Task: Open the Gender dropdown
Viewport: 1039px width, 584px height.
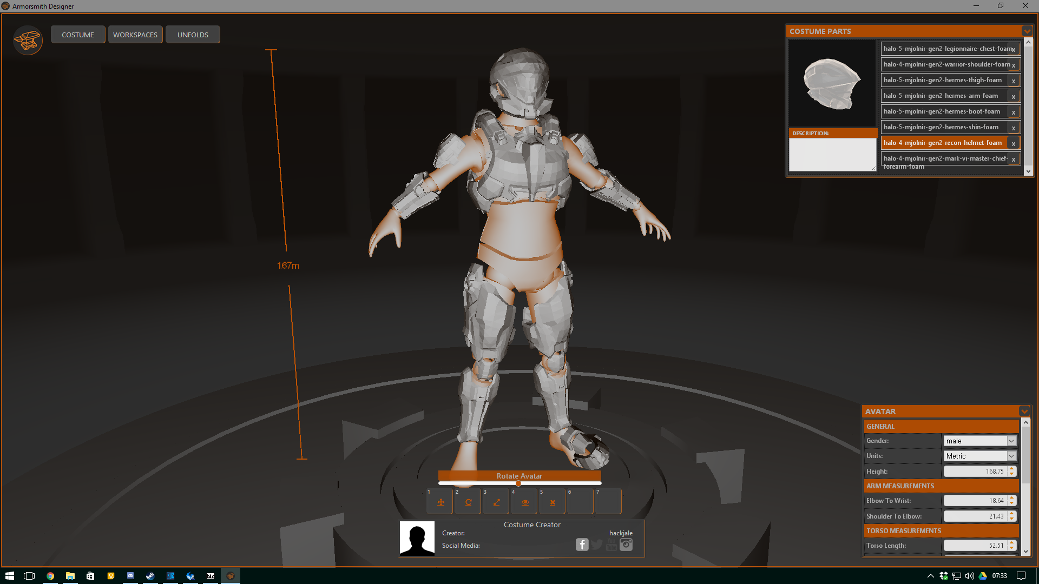Action: pos(980,441)
